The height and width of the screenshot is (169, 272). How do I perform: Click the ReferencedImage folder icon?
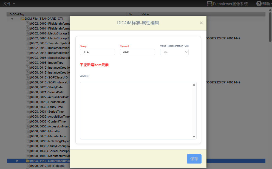27,161
